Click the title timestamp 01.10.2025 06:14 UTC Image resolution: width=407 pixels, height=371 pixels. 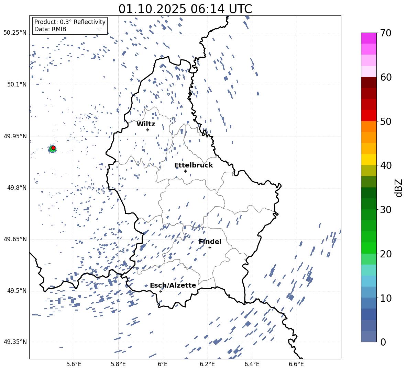click(x=185, y=9)
